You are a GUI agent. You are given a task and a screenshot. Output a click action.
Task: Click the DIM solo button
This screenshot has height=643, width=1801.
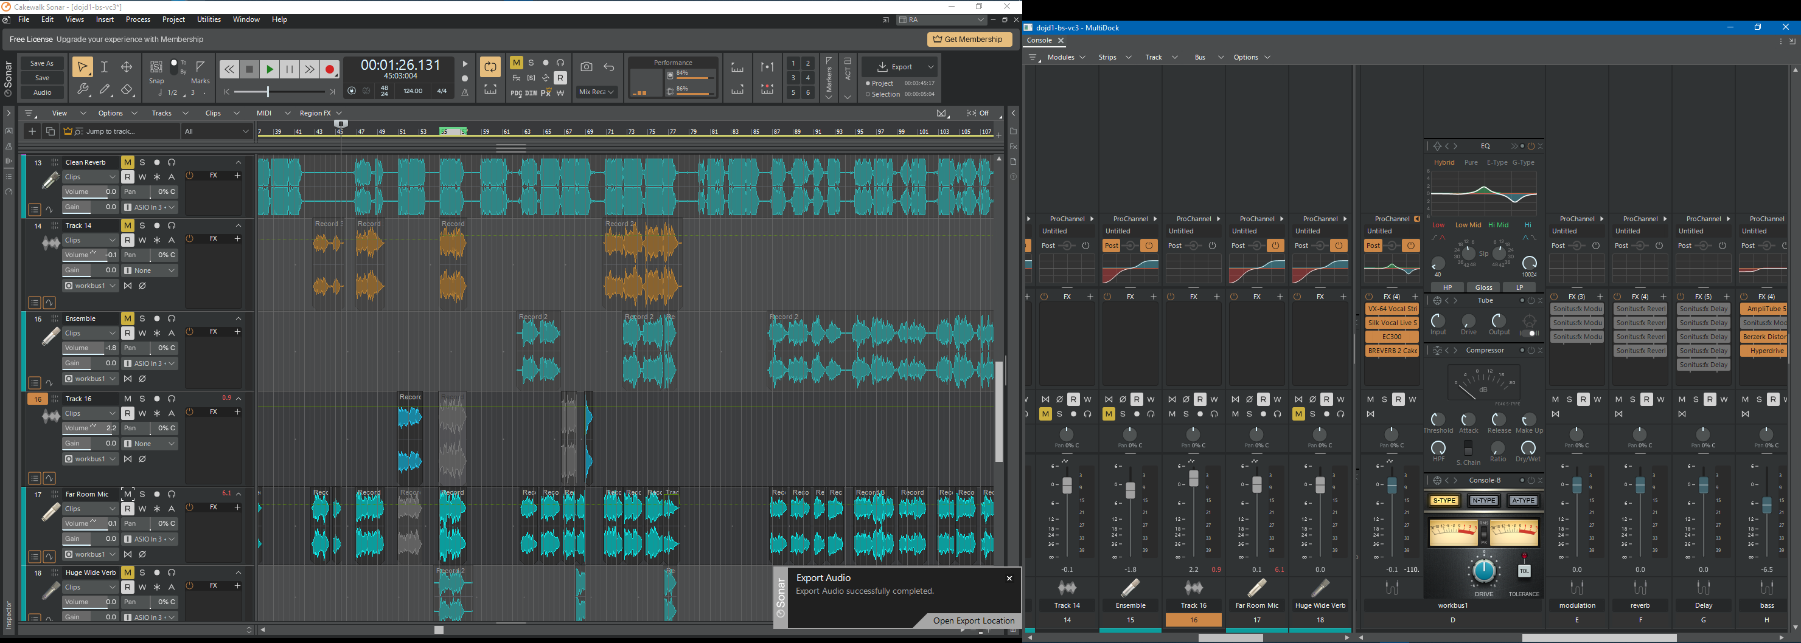531,93
